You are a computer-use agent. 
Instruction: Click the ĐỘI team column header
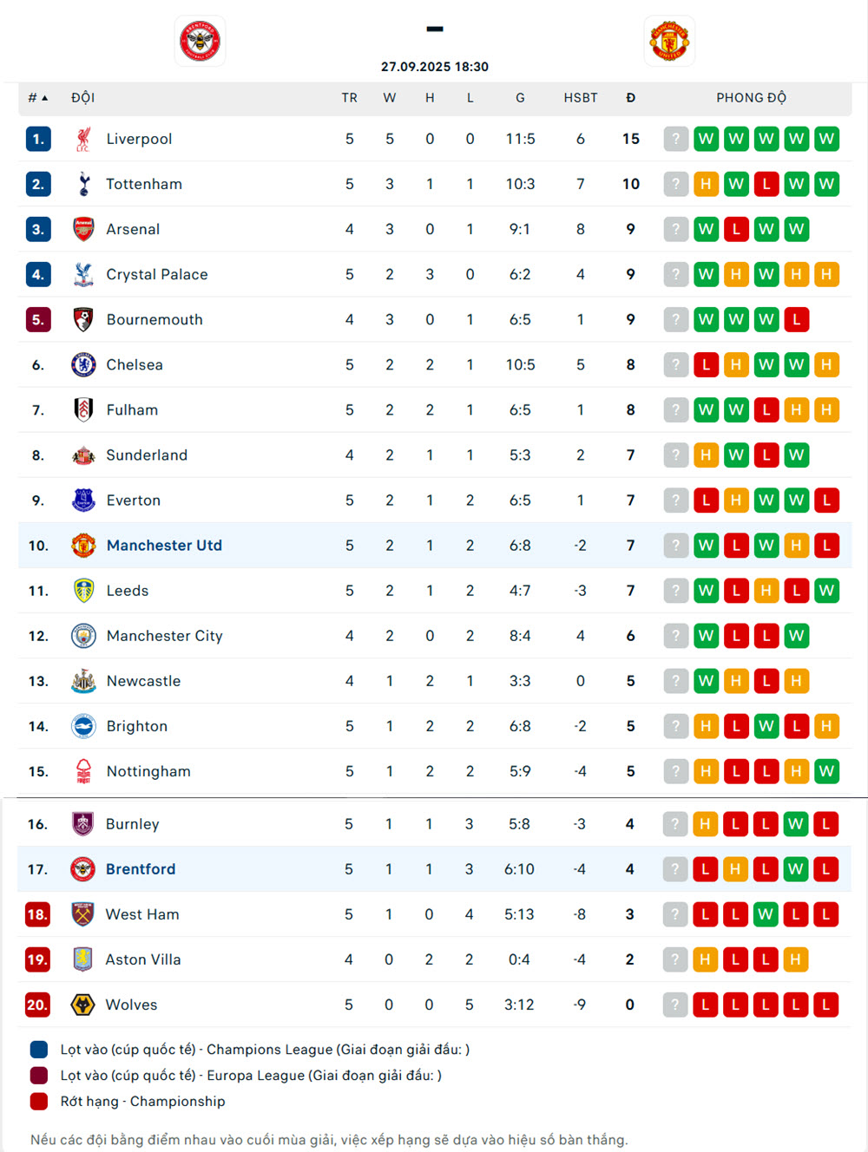(x=83, y=98)
